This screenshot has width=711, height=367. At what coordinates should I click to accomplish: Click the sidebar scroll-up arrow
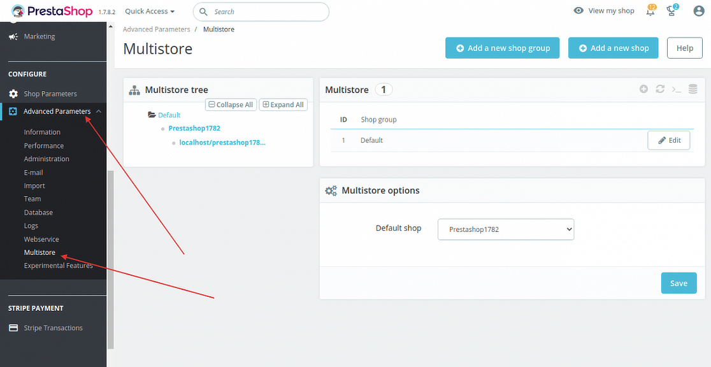111,27
